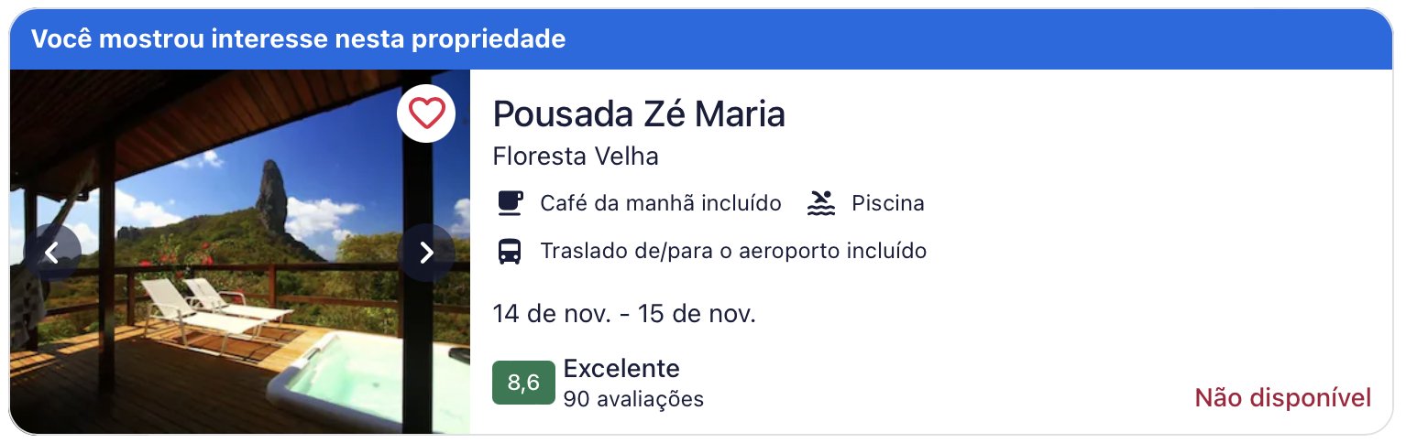
Task: Click the Não disponível status text
Action: tap(1283, 397)
